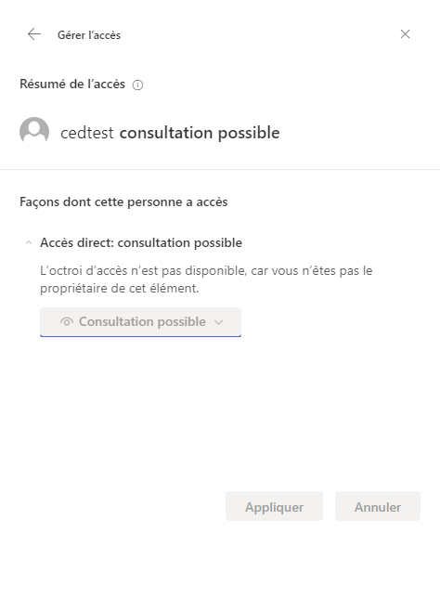Viewport: 440px width, 598px height.
Task: Click the eye icon in the permission dropdown
Action: click(x=66, y=322)
